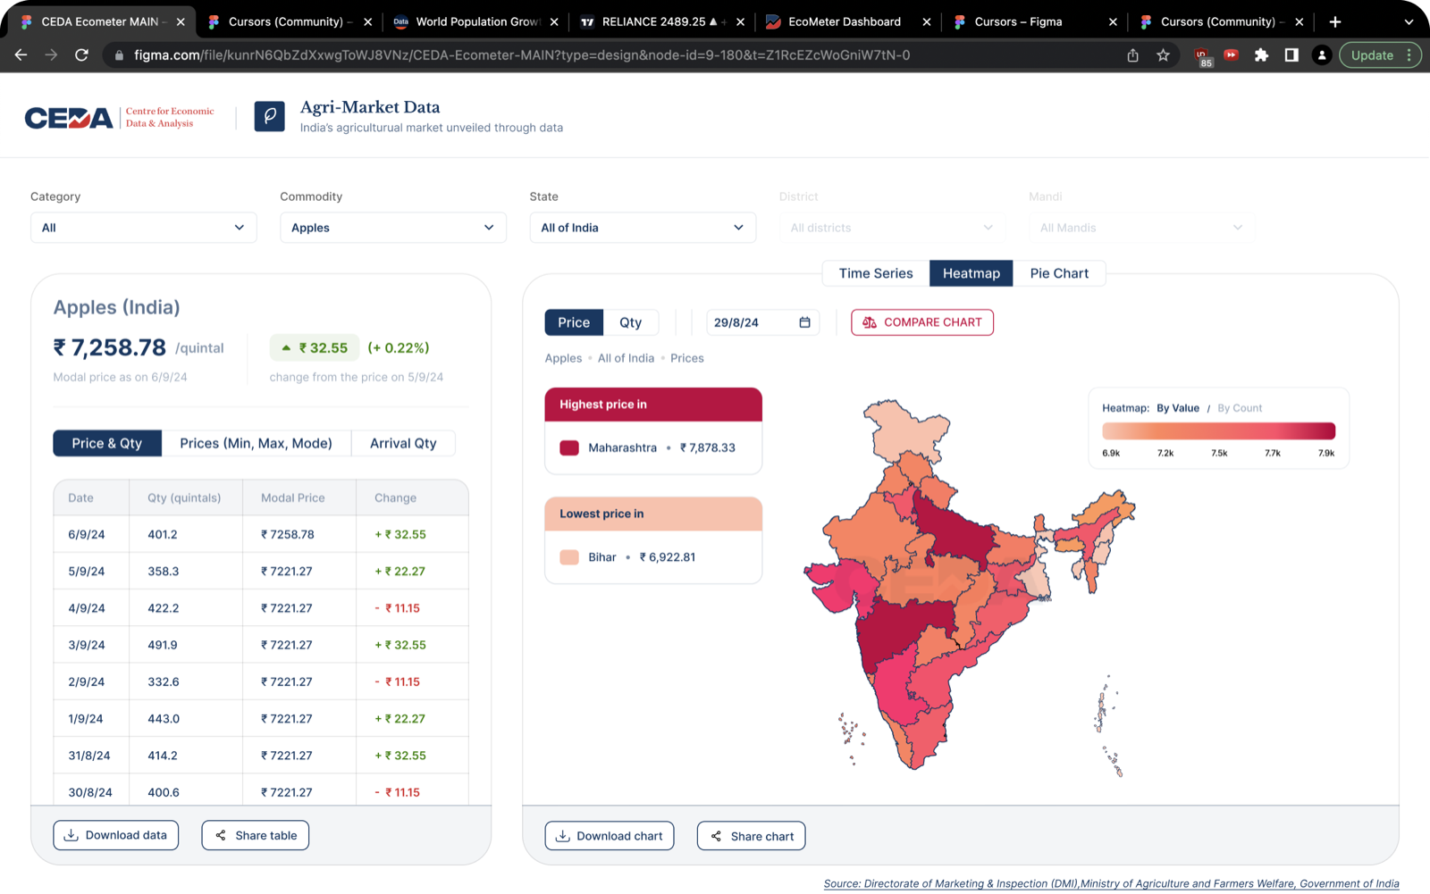Open the District dropdown
This screenshot has width=1430, height=894.
tap(892, 228)
